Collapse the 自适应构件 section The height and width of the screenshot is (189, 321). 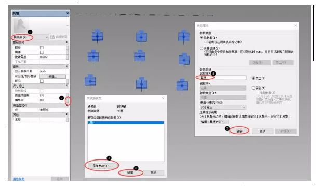pos(66,105)
